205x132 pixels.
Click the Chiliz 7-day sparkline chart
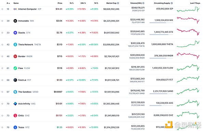point(188,115)
